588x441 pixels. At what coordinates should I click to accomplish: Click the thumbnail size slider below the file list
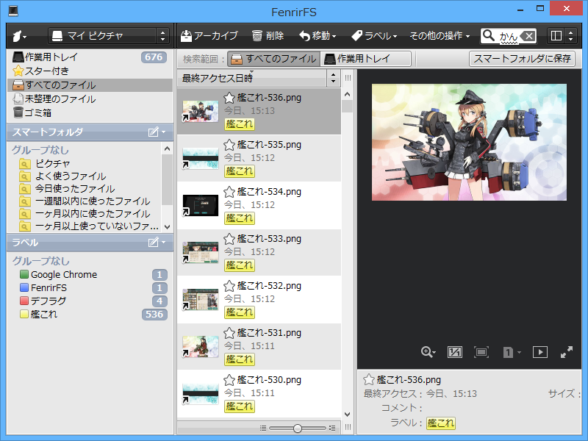coord(297,427)
